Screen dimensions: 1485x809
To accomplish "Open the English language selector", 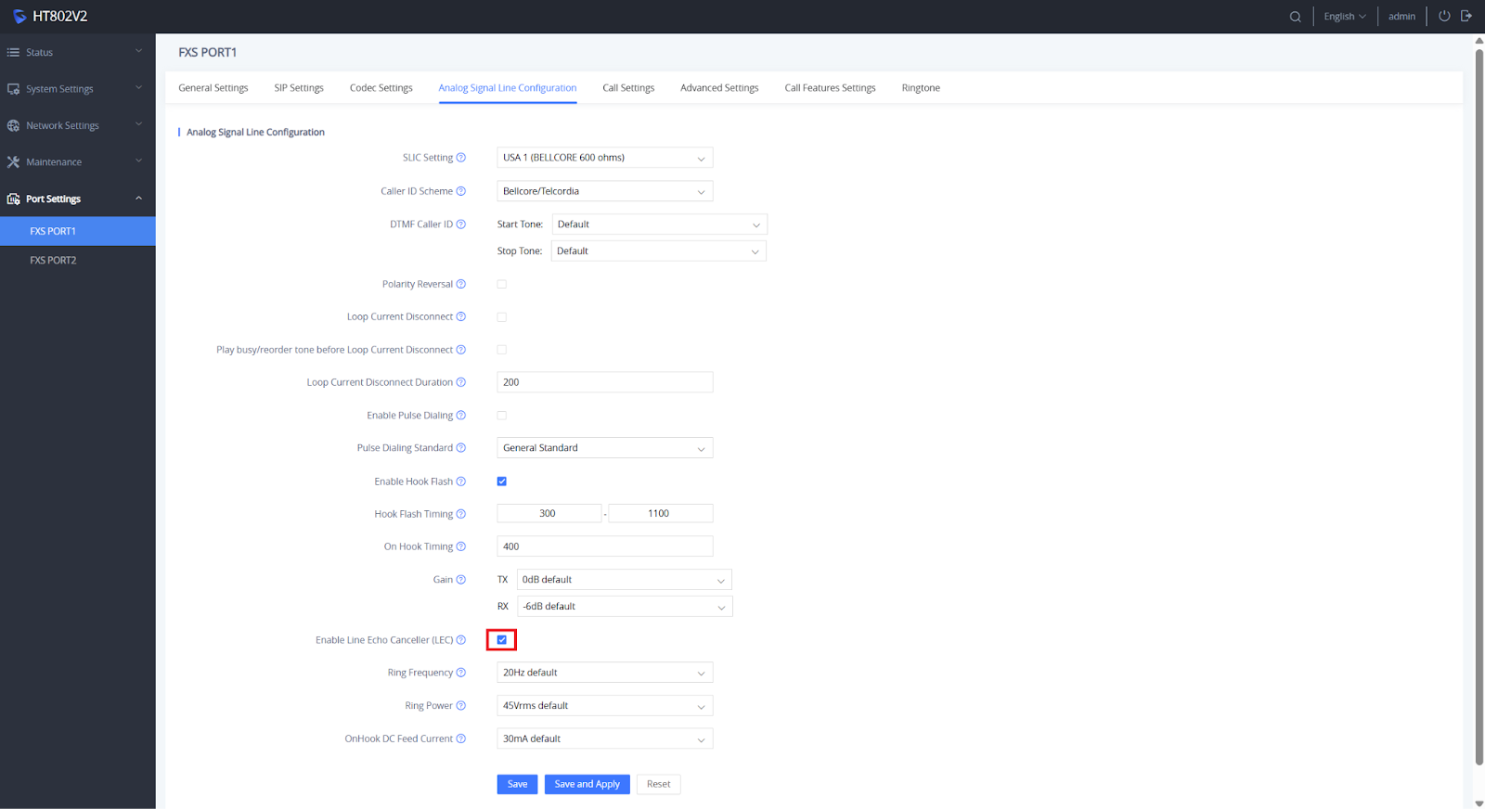I will pos(1345,17).
